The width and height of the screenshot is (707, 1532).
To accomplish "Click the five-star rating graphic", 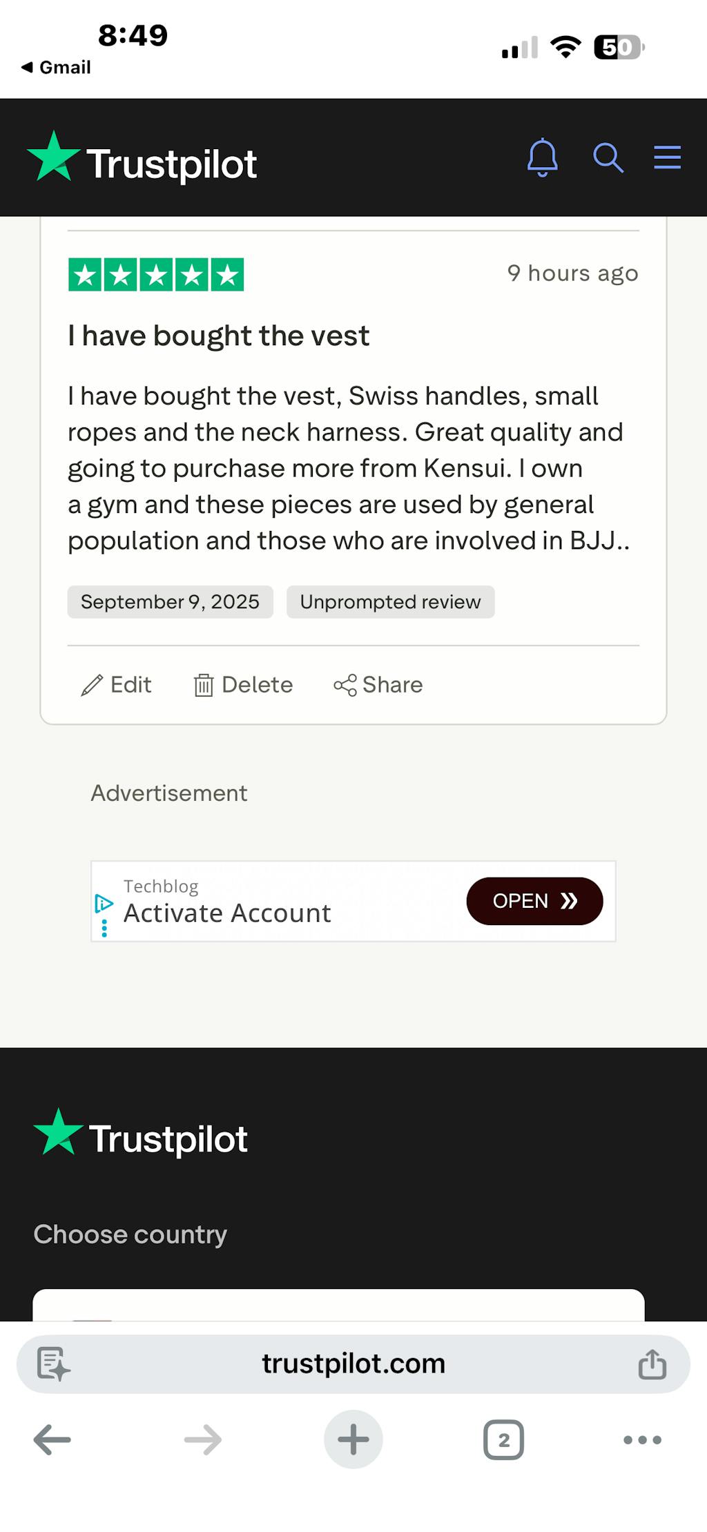I will pyautogui.click(x=156, y=275).
